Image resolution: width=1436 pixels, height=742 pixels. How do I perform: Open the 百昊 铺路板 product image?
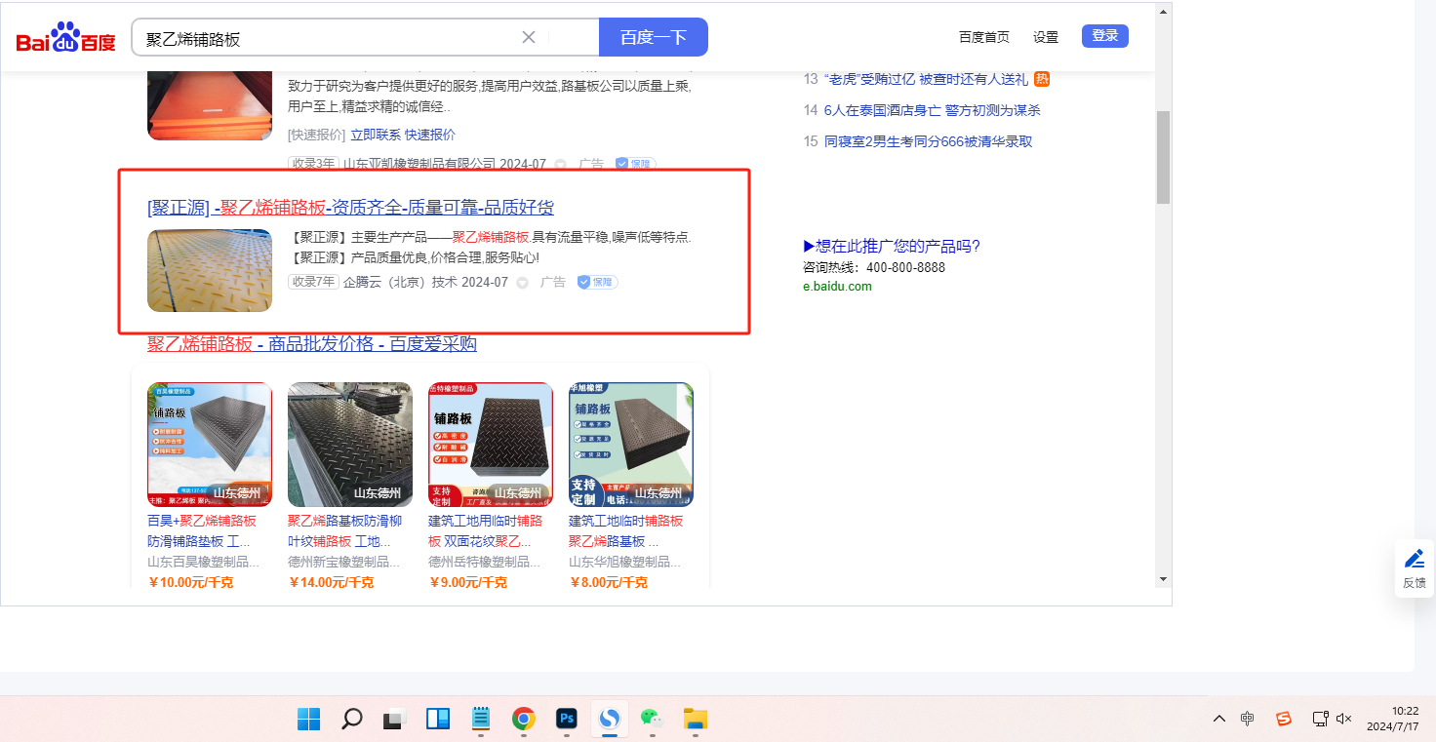210,445
